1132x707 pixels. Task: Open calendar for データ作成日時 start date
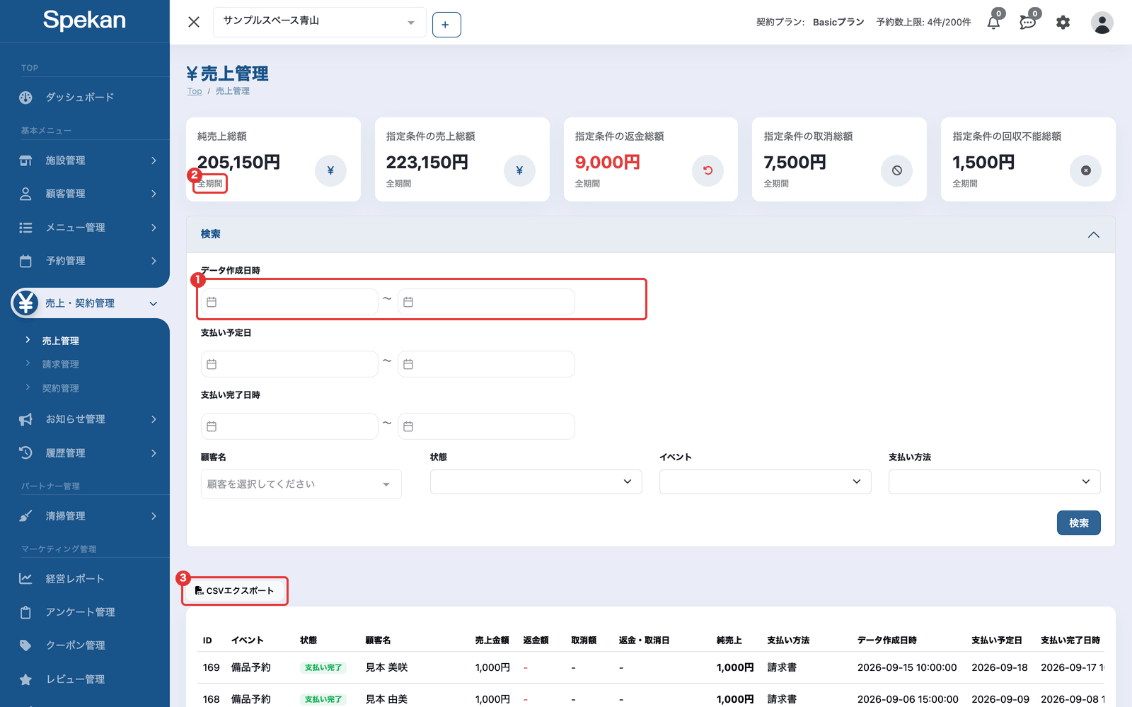(212, 302)
